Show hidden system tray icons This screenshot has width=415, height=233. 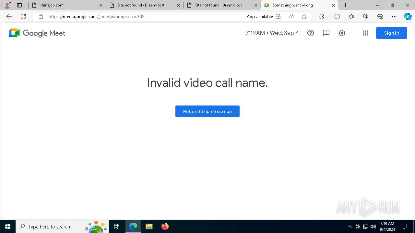(350, 227)
